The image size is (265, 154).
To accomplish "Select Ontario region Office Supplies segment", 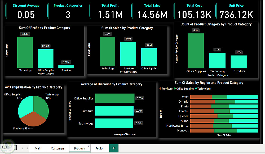I will (x=225, y=102).
